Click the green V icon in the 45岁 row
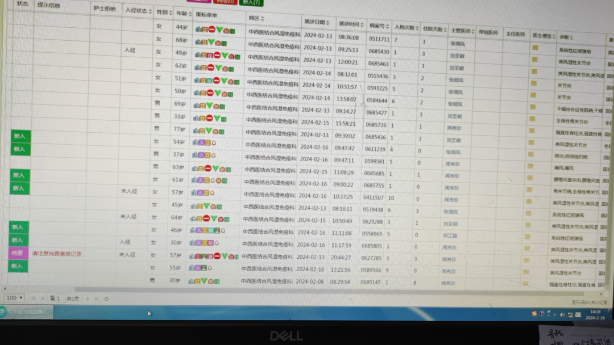614x345 pixels. tap(206, 205)
